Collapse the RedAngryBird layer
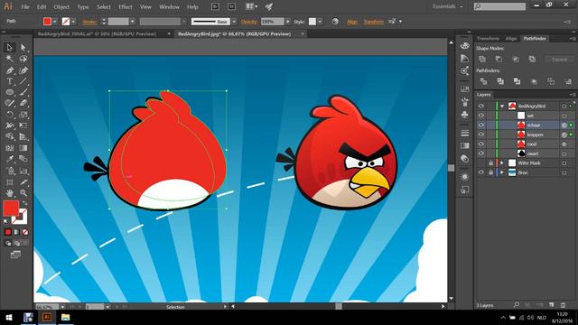 tap(502, 107)
